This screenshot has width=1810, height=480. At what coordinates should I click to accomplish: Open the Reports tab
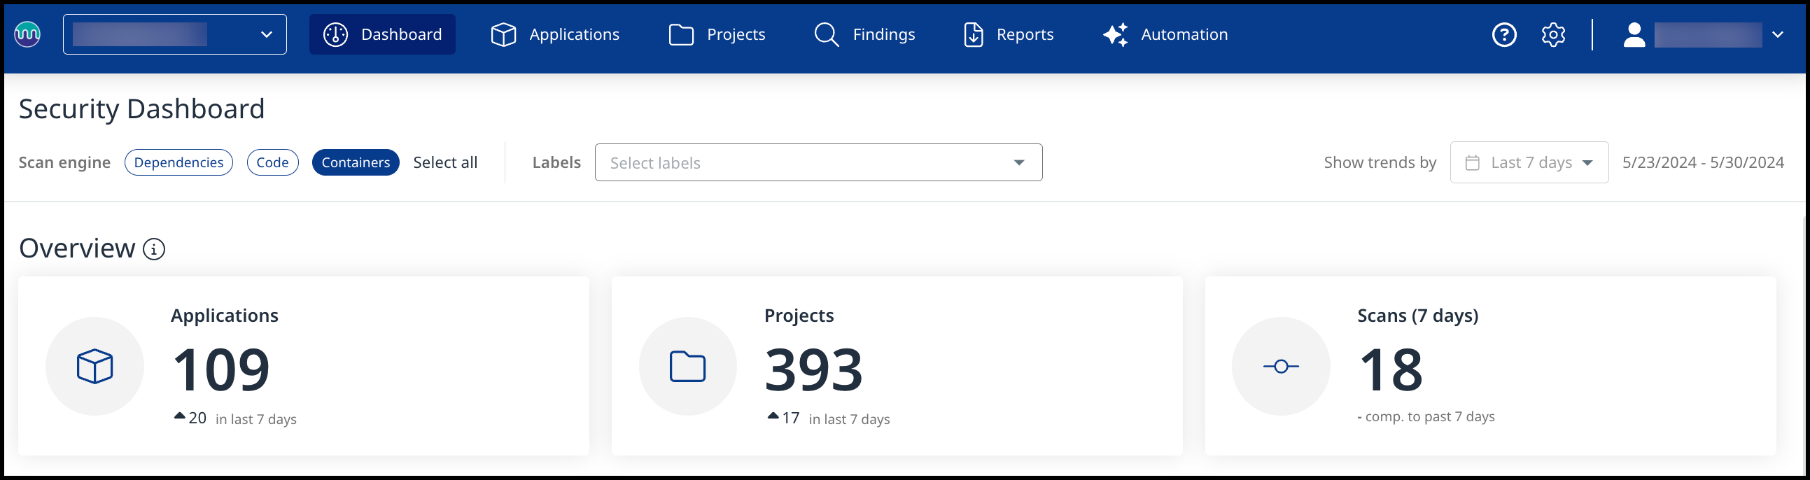point(1009,34)
